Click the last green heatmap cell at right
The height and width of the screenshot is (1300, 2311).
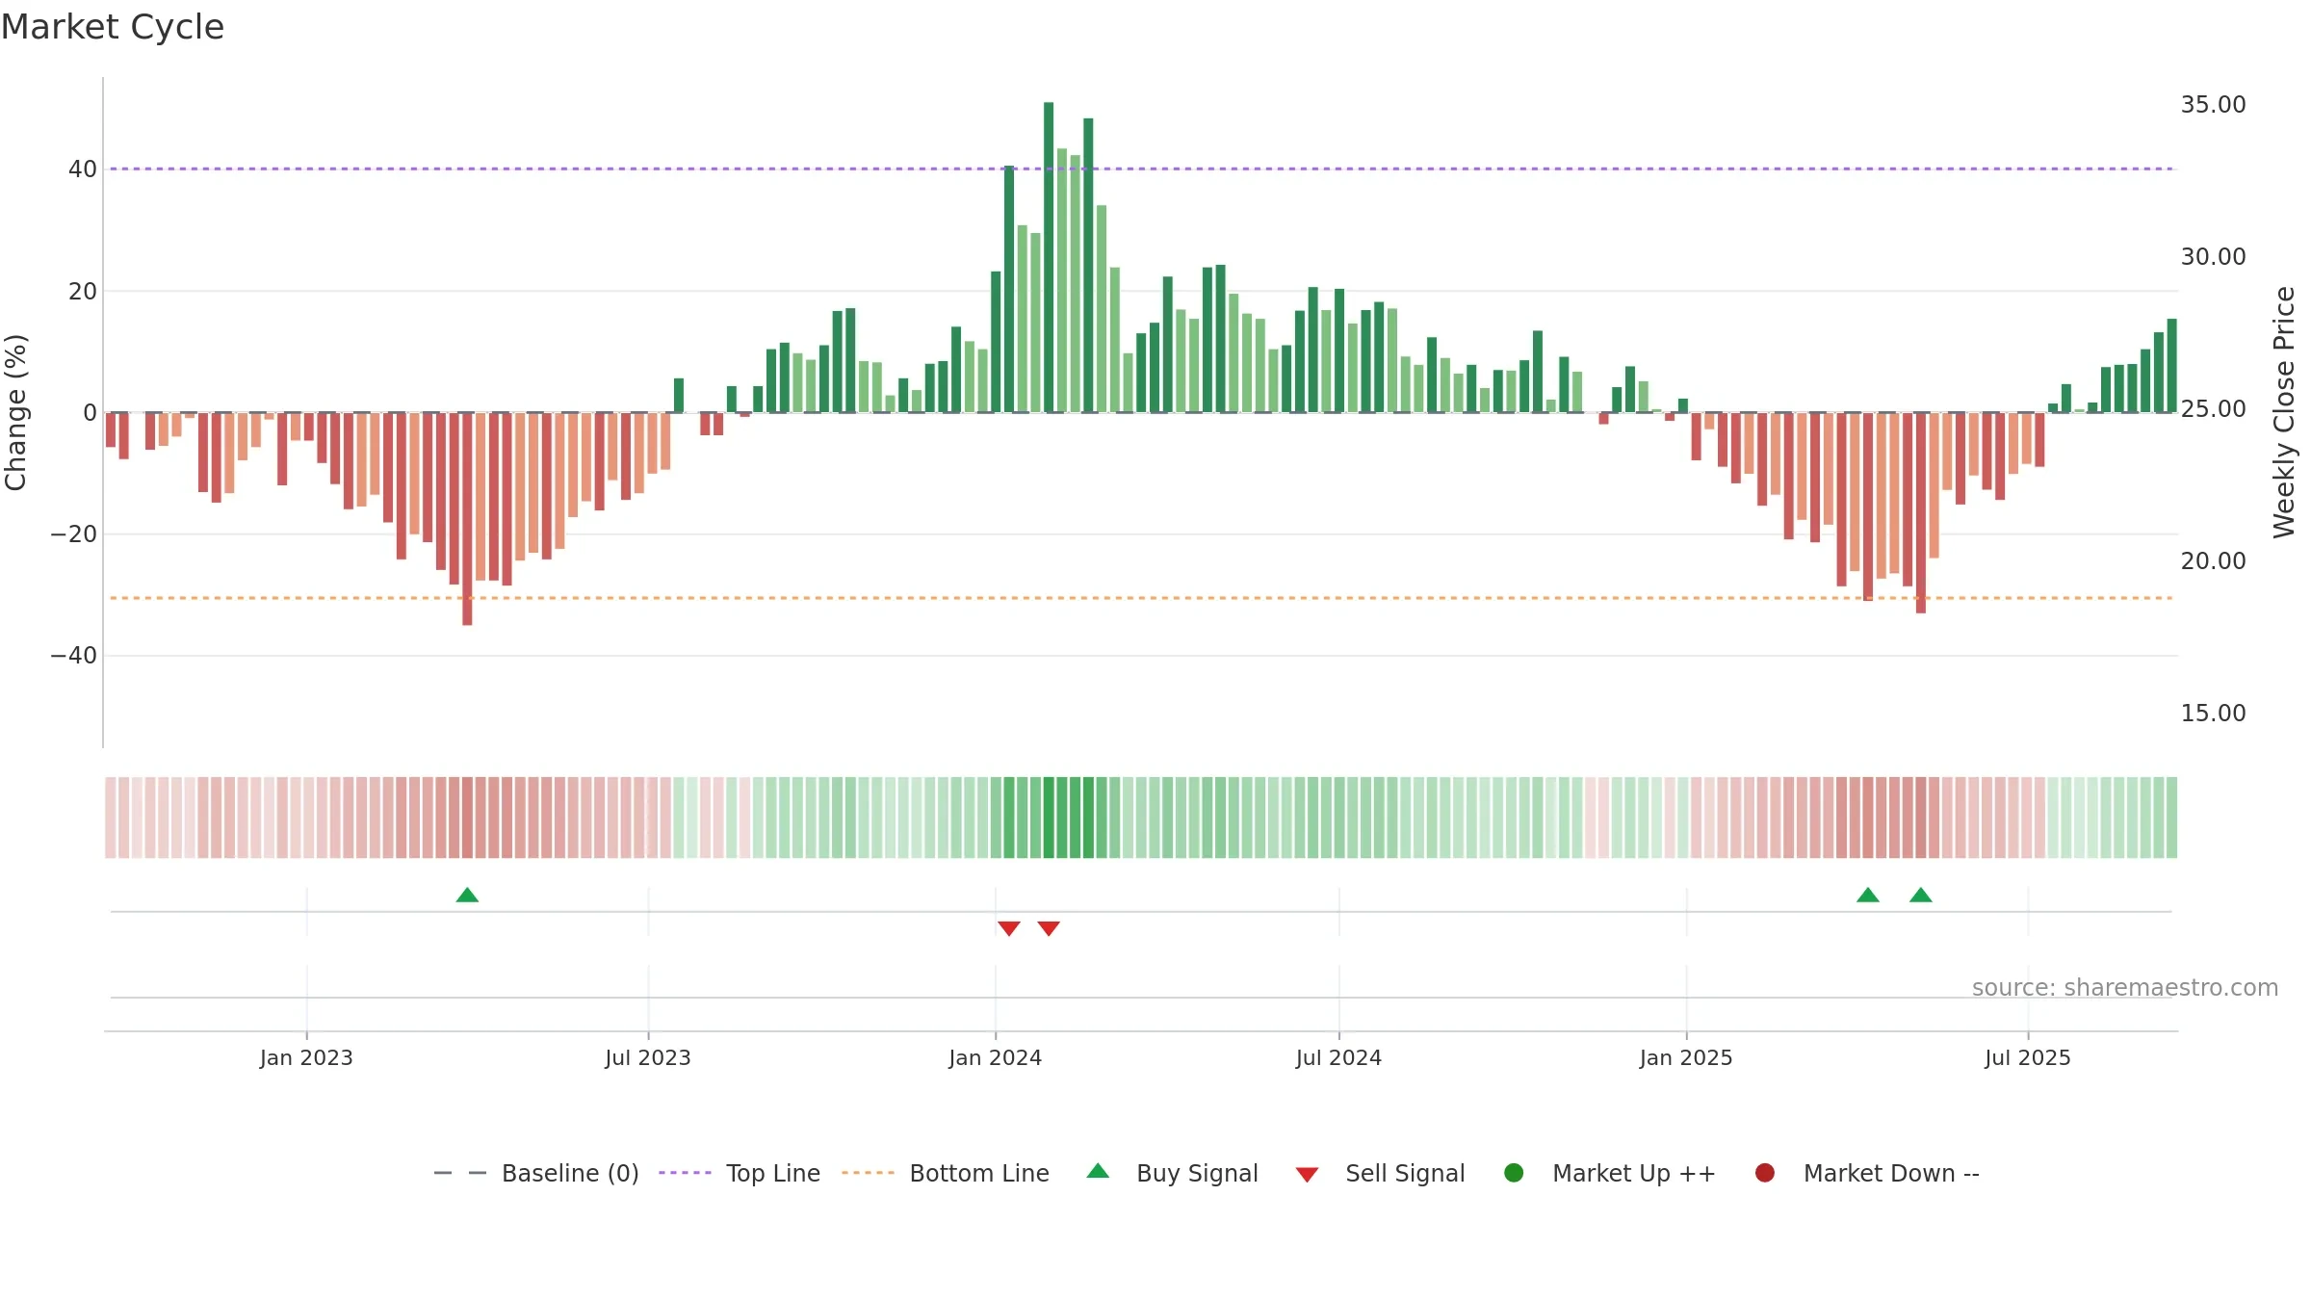coord(2171,818)
